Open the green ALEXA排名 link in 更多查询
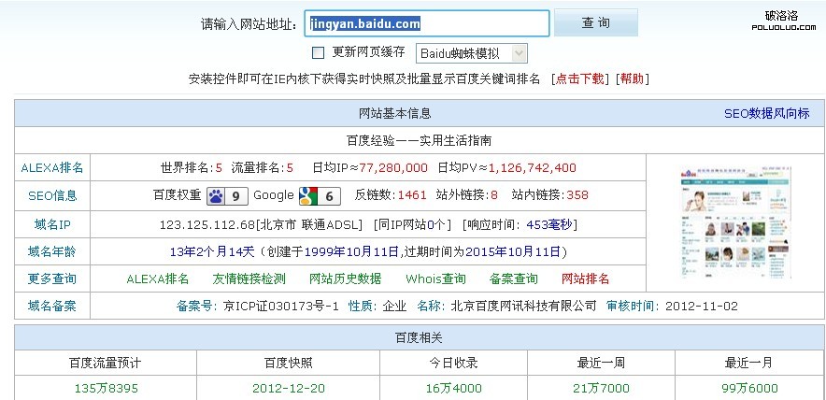The height and width of the screenshot is (400, 826). pos(158,279)
